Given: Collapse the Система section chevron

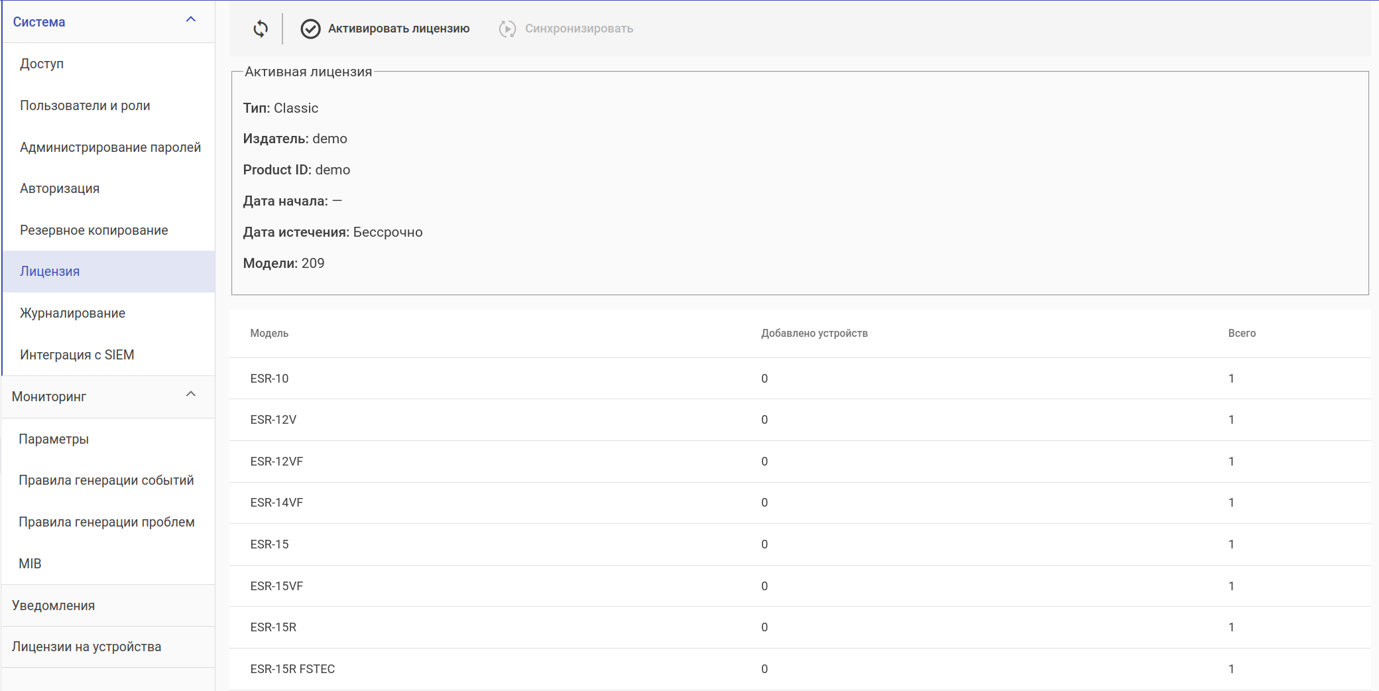Looking at the screenshot, I should tap(191, 20).
